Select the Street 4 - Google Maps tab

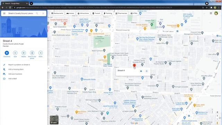click(x=15, y=3)
